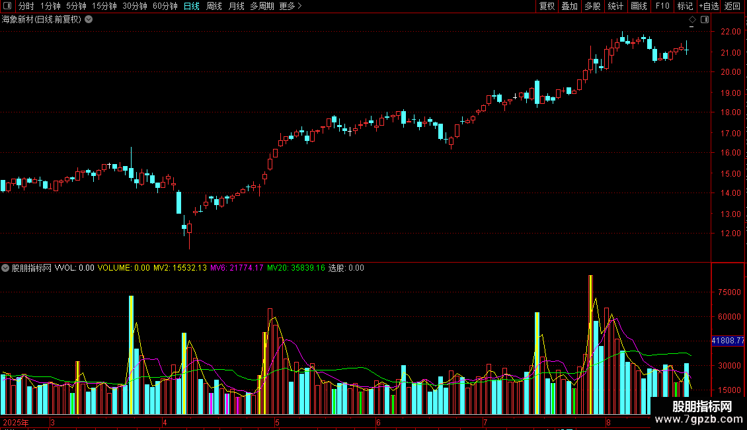The height and width of the screenshot is (430, 747).
Task: Select the 5分钟 period tab
Action: (x=76, y=6)
